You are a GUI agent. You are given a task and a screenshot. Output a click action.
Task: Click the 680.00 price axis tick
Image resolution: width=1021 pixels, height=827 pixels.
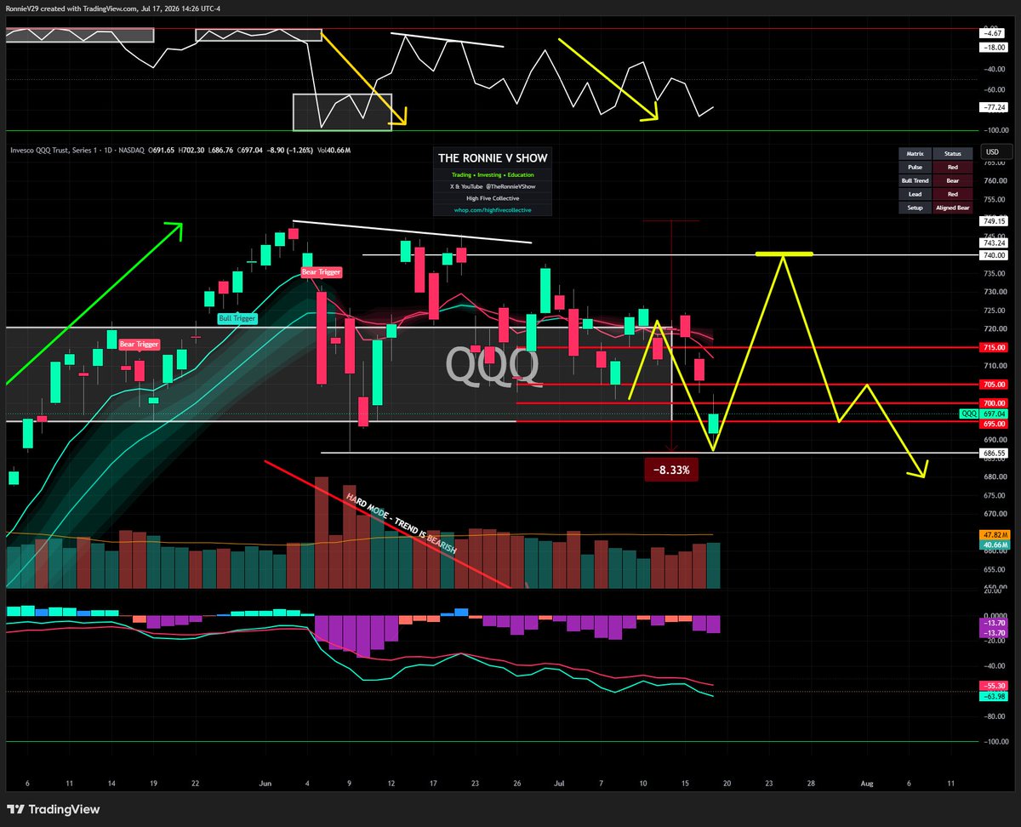pyautogui.click(x=994, y=476)
